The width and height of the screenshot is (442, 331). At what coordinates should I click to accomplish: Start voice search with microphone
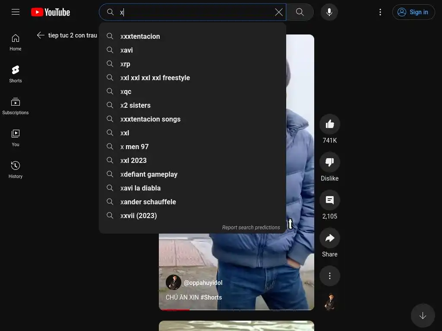(329, 12)
